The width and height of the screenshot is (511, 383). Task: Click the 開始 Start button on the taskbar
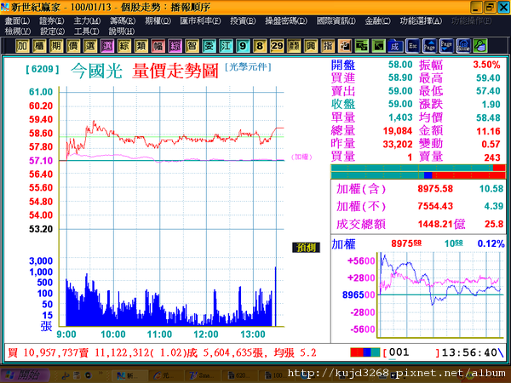(x=25, y=375)
